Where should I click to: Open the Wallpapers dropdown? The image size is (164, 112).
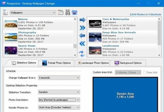[33, 13]
